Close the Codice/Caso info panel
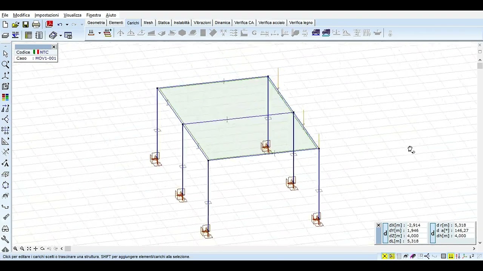The image size is (483, 271). click(54, 47)
